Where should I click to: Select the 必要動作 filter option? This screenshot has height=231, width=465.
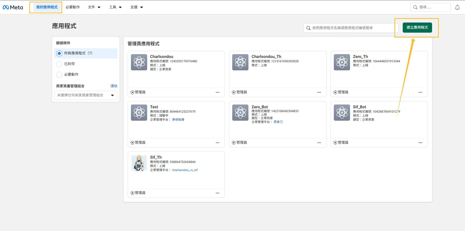59,74
